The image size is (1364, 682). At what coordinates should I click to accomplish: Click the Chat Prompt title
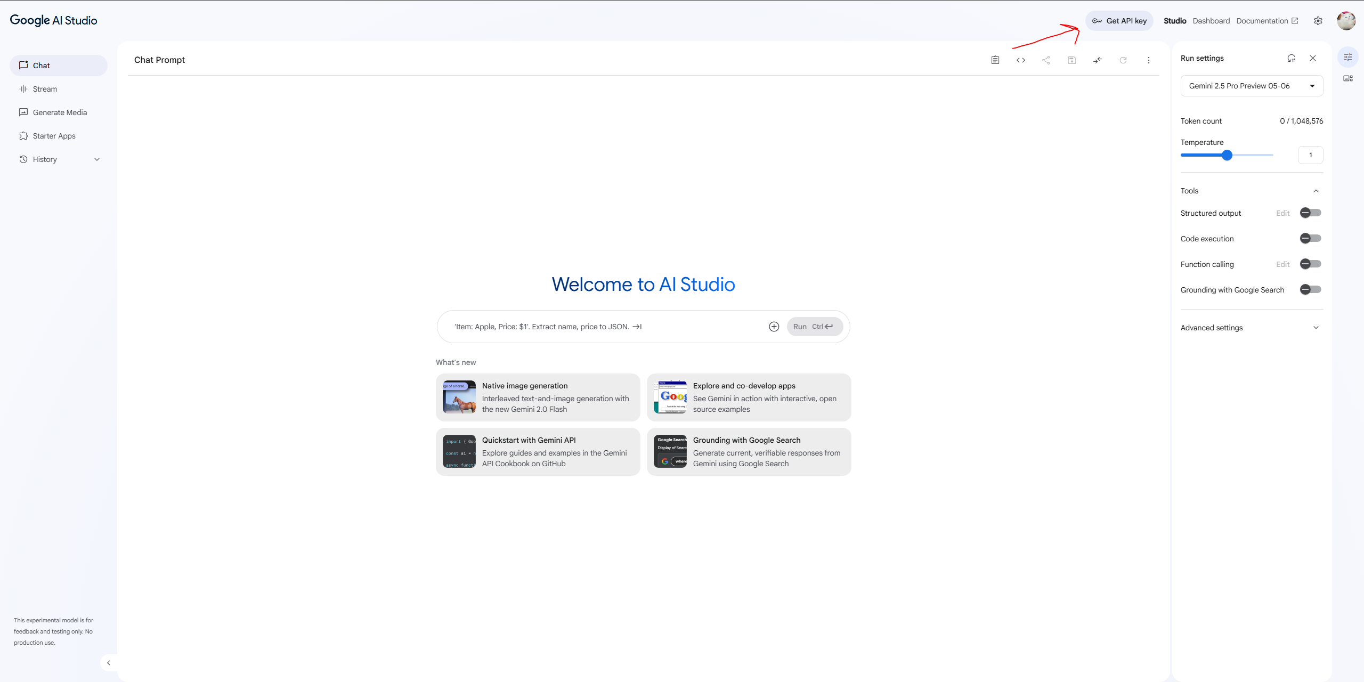pos(159,60)
